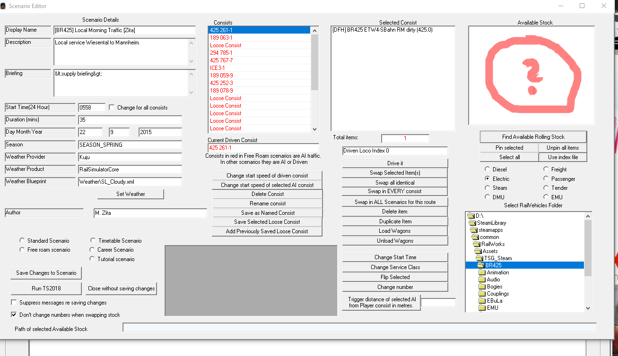Click Save Changes to Scenario
Screen dimensions: 618x356
(x=46, y=273)
